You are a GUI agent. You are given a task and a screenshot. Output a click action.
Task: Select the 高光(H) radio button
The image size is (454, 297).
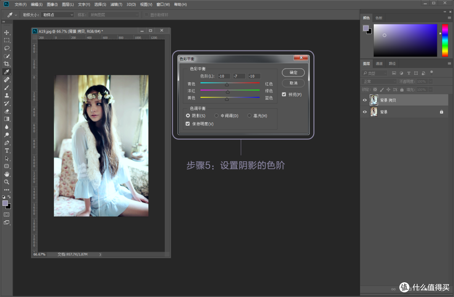249,116
